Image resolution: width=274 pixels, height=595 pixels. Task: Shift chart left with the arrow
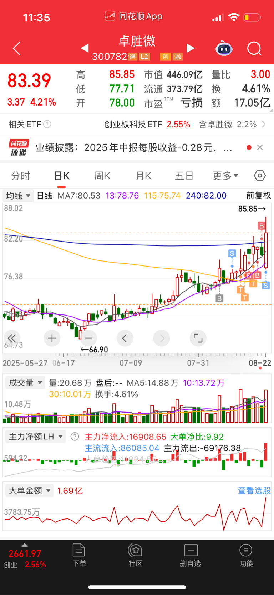click(x=125, y=338)
